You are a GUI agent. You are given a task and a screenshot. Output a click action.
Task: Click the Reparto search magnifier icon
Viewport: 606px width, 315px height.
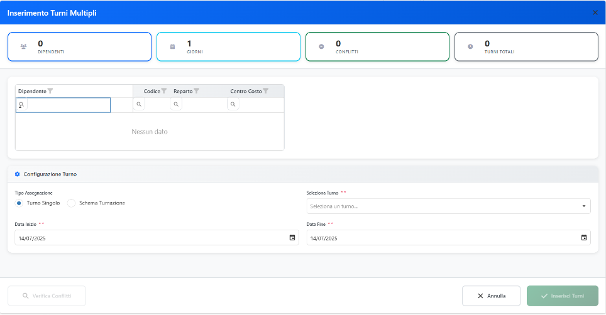(176, 104)
